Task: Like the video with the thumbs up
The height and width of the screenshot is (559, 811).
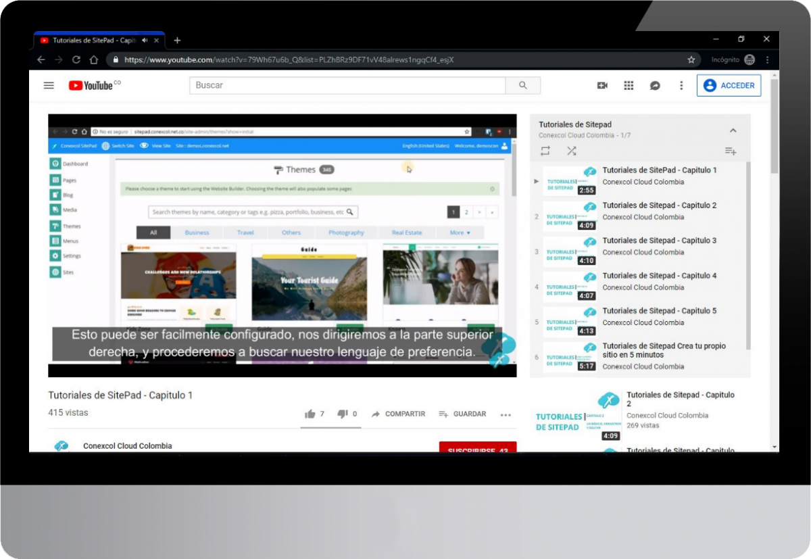Action: click(312, 414)
